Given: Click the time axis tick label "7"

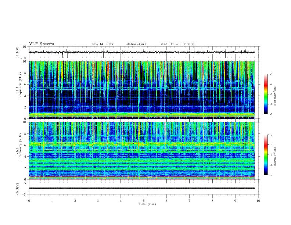Looking at the screenshot, I should pos(190,201).
